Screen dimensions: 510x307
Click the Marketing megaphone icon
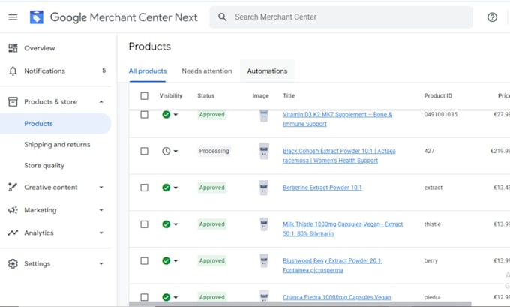pos(13,210)
